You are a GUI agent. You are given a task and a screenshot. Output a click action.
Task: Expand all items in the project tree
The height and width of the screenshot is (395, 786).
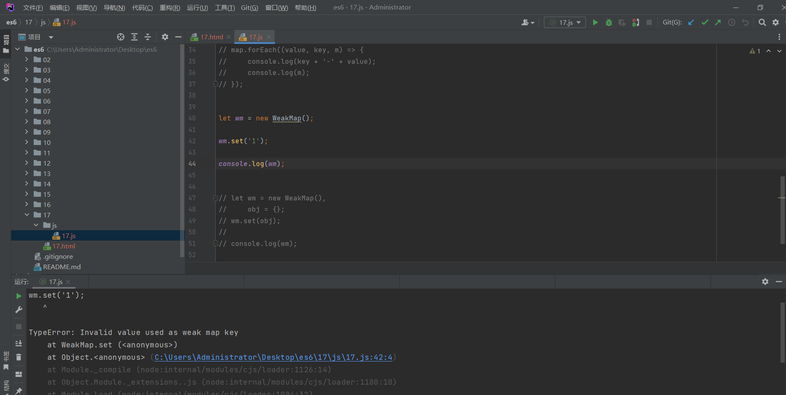point(134,37)
